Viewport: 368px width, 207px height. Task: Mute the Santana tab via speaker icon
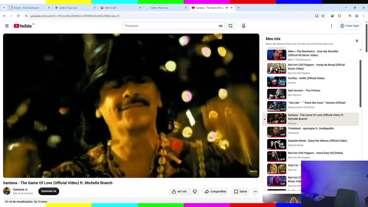227,8
